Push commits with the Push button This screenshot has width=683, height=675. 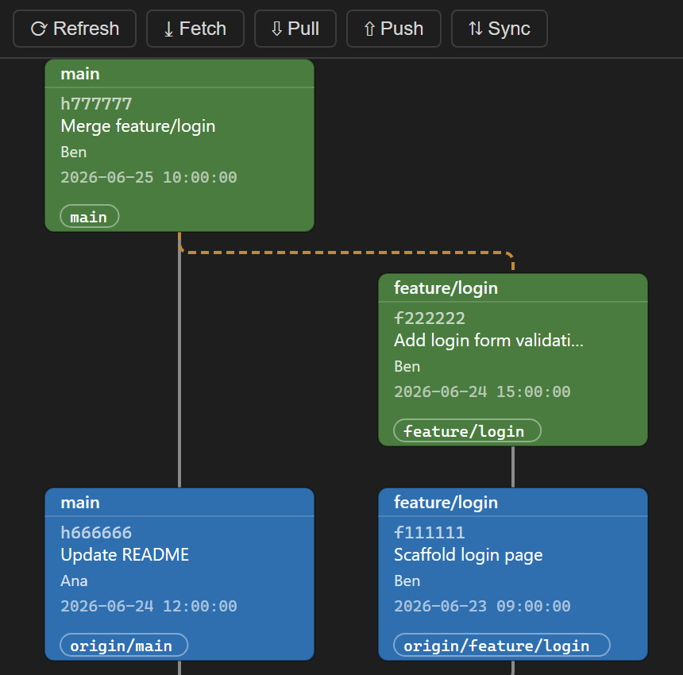click(x=394, y=29)
